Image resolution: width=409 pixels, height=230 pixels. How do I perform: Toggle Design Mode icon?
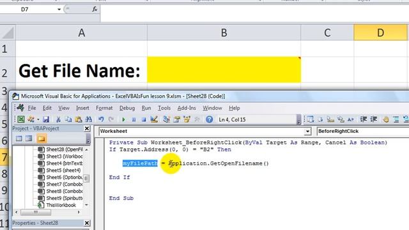(154, 119)
